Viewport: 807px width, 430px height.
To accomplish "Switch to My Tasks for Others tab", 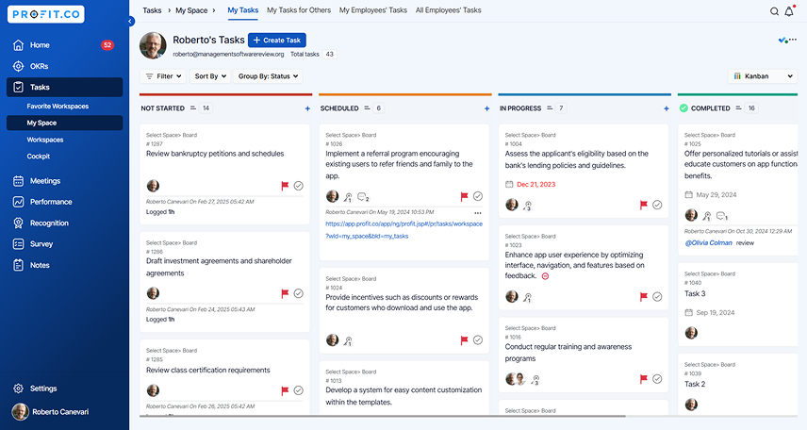I will coord(299,10).
